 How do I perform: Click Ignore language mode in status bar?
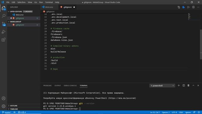tap(188, 112)
